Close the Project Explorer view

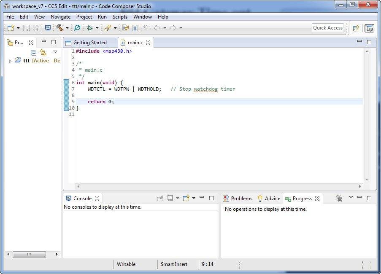coord(31,43)
